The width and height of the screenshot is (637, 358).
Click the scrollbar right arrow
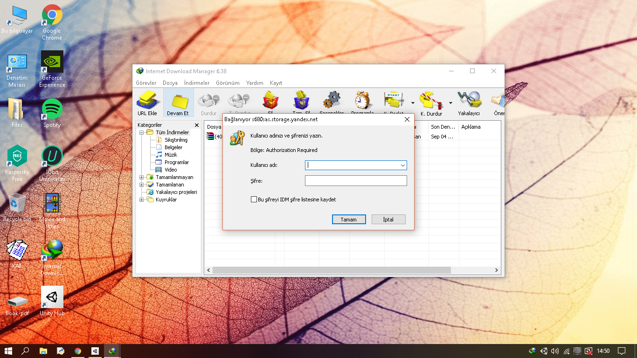(497, 270)
